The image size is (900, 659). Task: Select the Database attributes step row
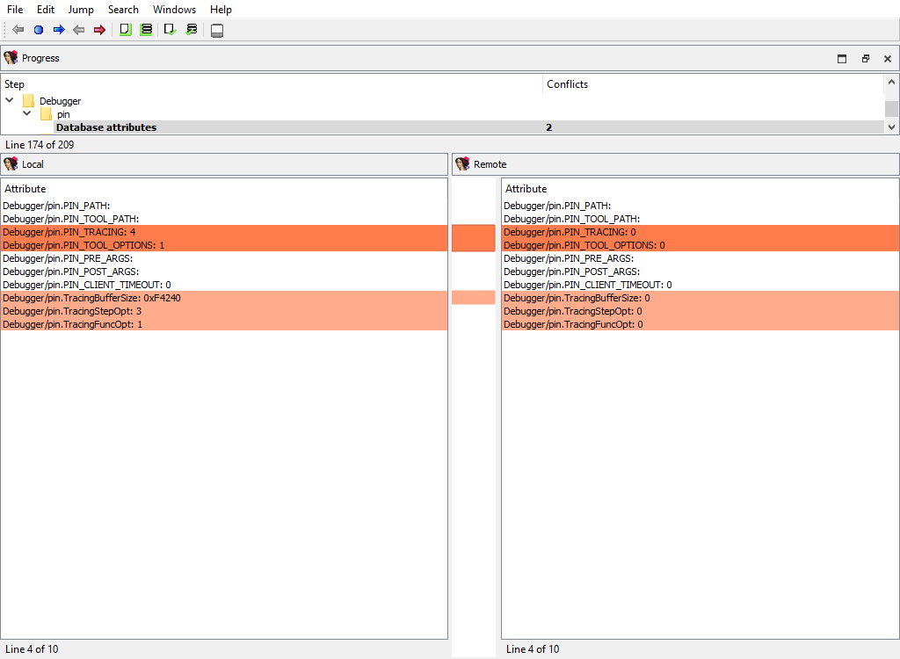[x=106, y=127]
